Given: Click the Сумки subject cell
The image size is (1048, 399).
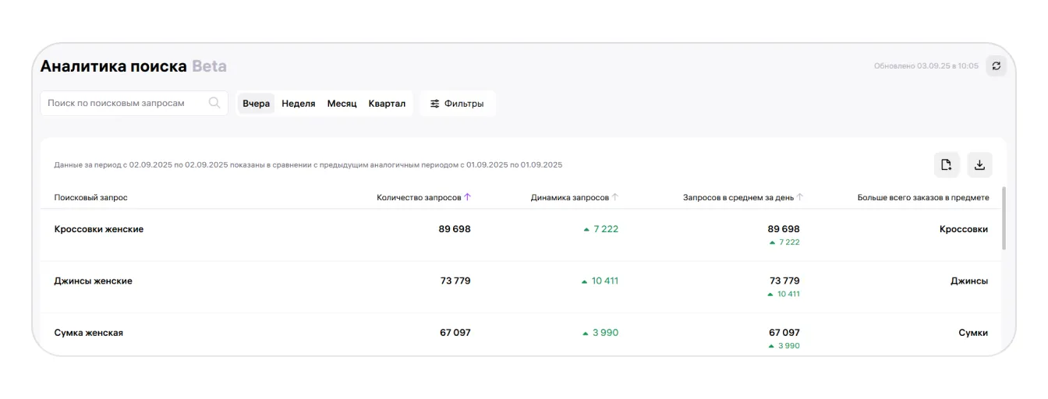Looking at the screenshot, I should [x=973, y=333].
